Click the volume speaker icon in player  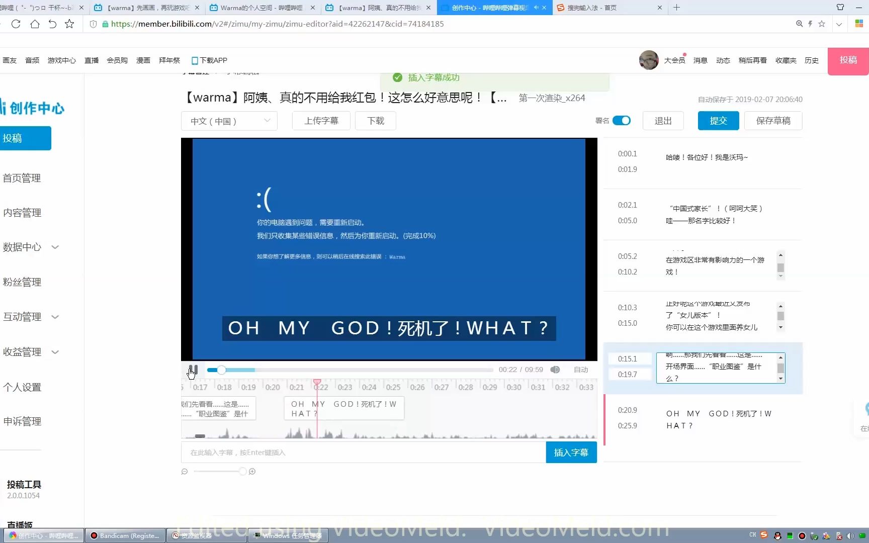[555, 370]
